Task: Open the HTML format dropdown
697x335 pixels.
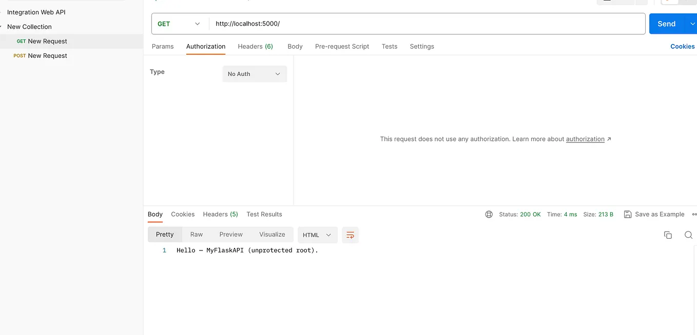Action: pos(317,235)
